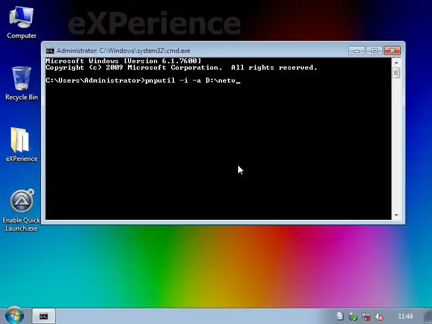The image size is (432, 324).
Task: Click the Action Center document tray icon
Action: (x=340, y=316)
